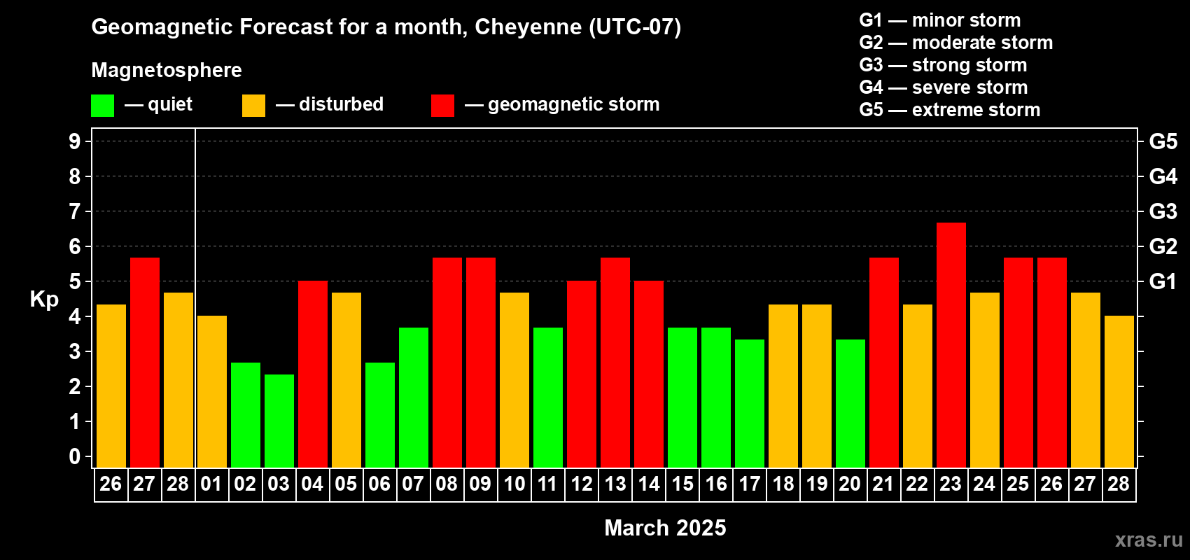Click the shortest green bar above date 03
Image resolution: width=1190 pixels, height=560 pixels.
[x=279, y=421]
